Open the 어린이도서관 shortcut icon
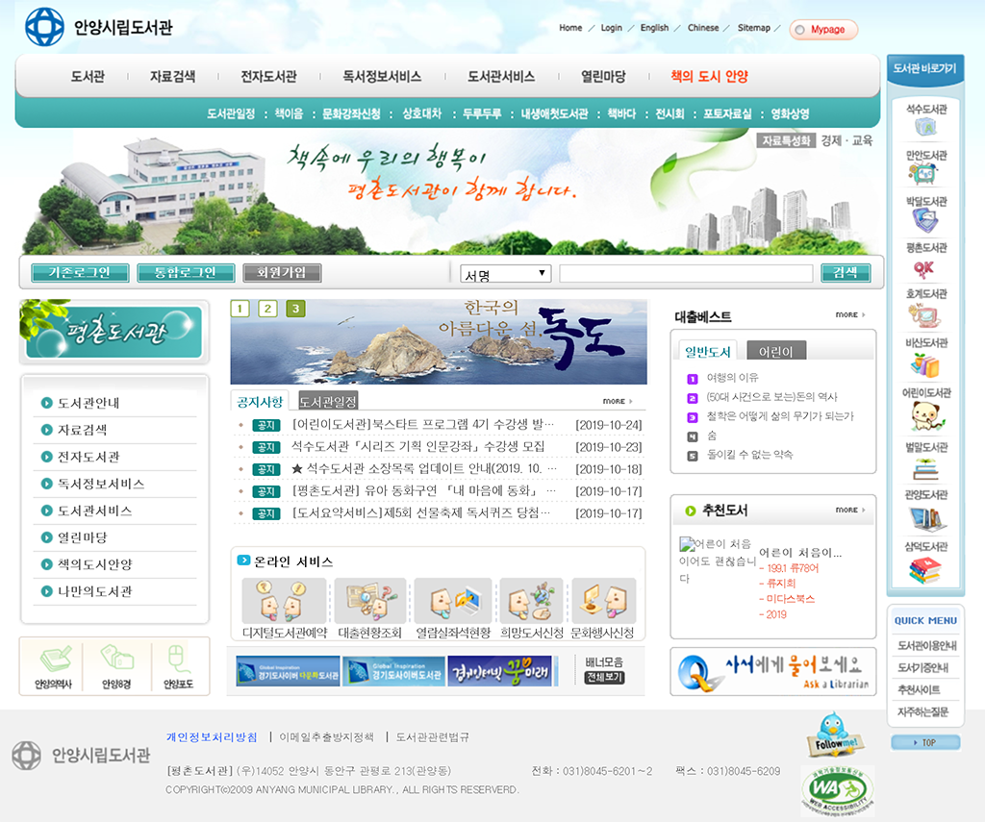Screen dimensions: 985x822 925,410
